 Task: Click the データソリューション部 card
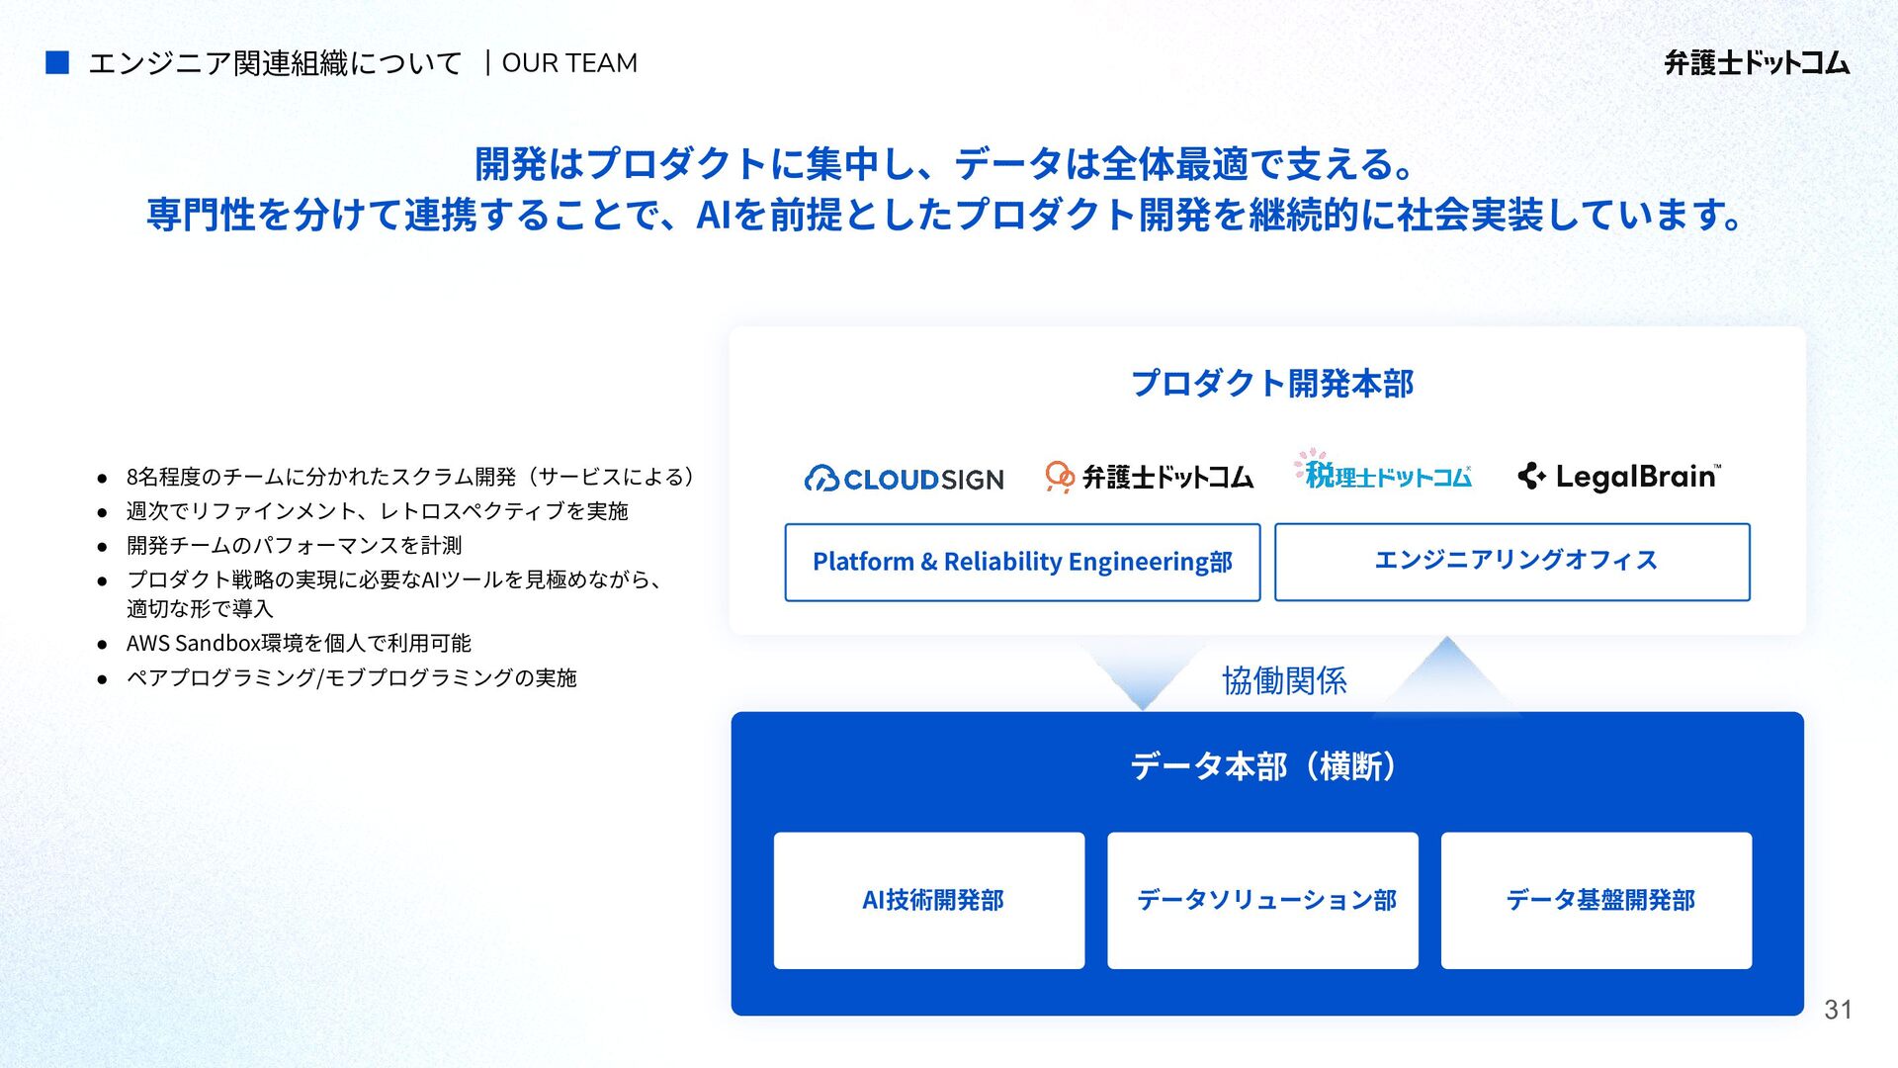coord(1262,900)
